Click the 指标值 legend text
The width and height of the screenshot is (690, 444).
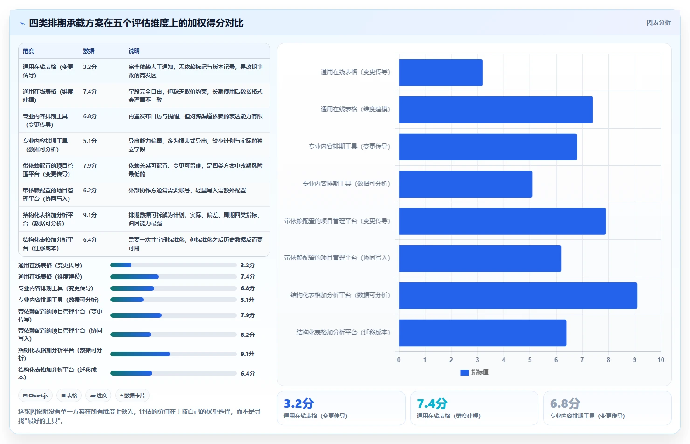[480, 372]
